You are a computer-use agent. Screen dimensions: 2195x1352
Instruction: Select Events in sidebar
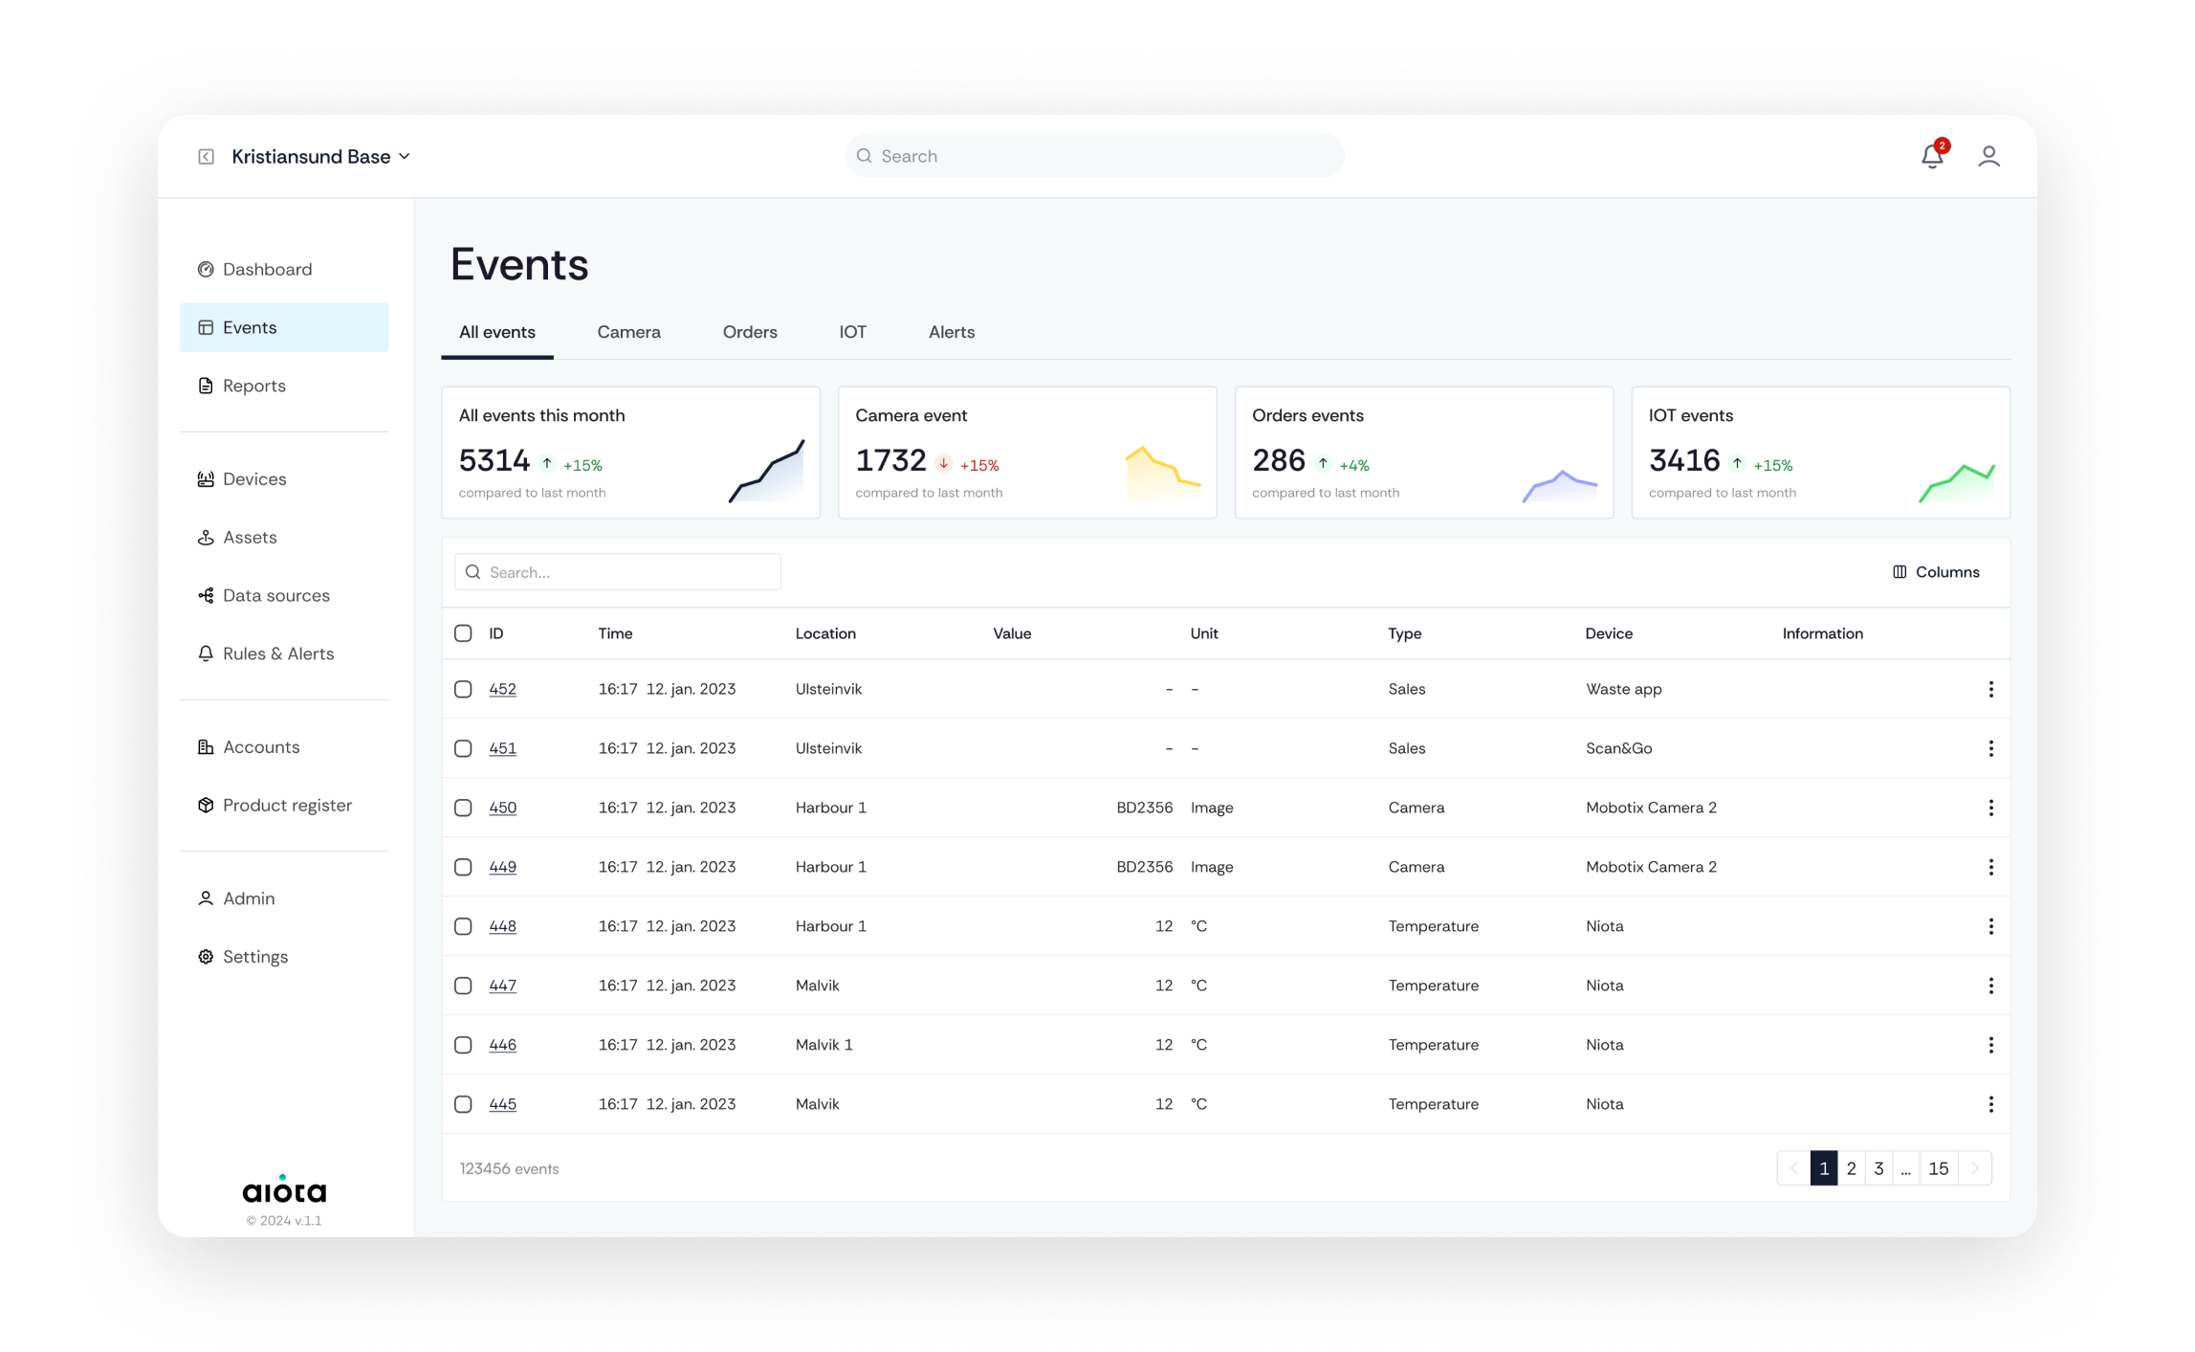pyautogui.click(x=284, y=327)
